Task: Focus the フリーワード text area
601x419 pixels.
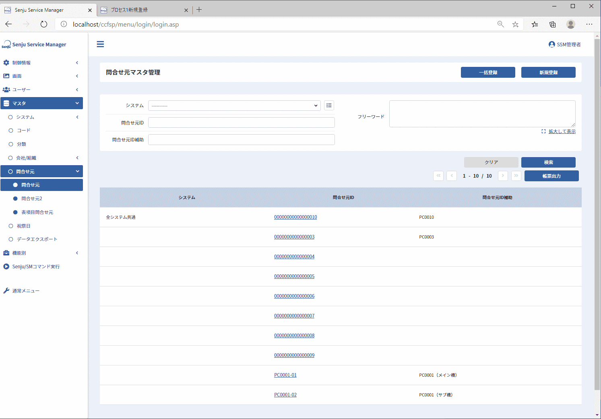Action: click(x=482, y=114)
